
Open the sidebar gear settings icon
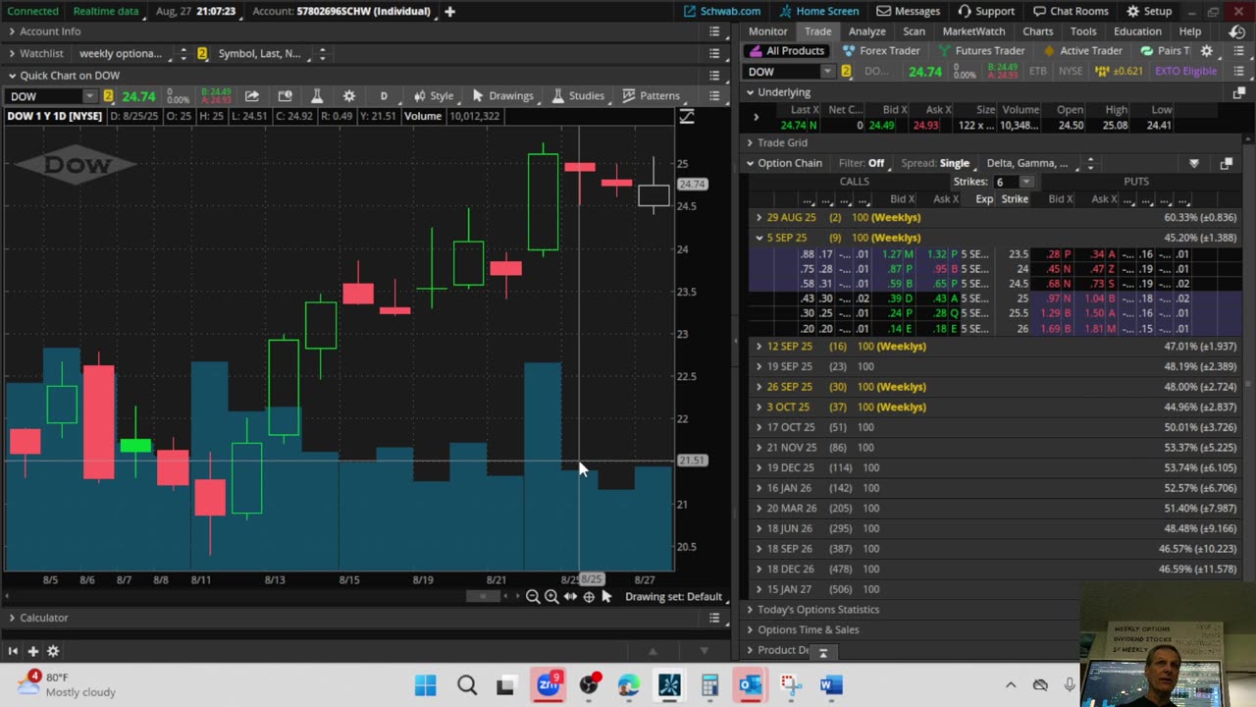tap(53, 651)
